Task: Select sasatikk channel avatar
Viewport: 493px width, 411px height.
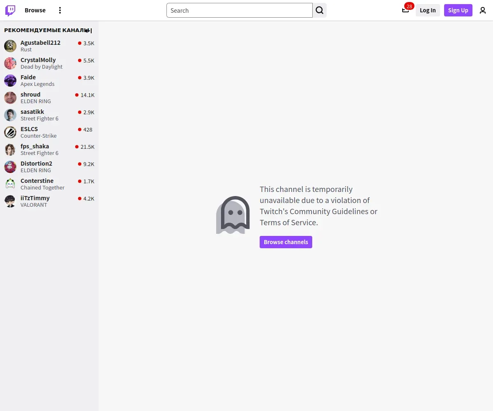Action: (10, 115)
